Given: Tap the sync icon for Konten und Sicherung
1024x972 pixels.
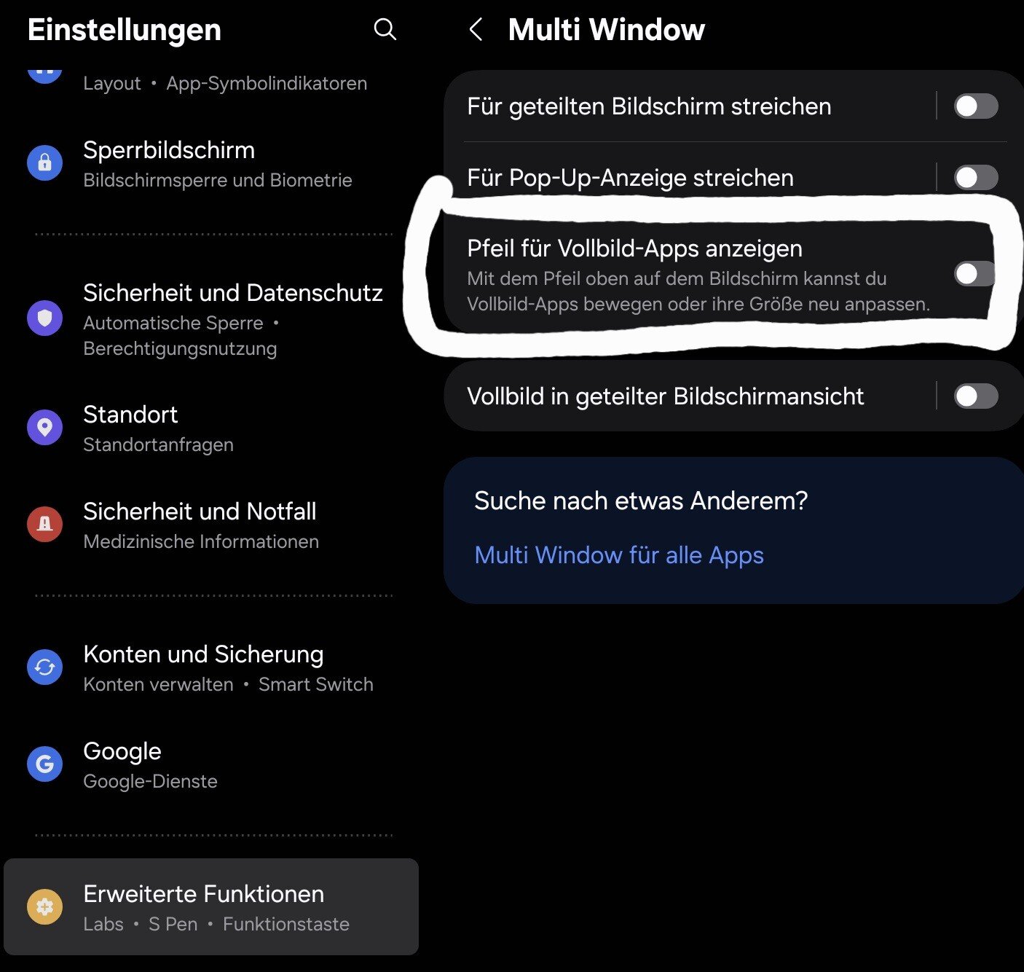Looking at the screenshot, I should [44, 667].
